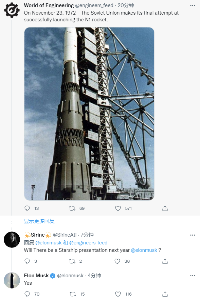Viewport: 200px width, 300px height.
Task: Share the N1 rocket tweet
Action: (x=165, y=208)
